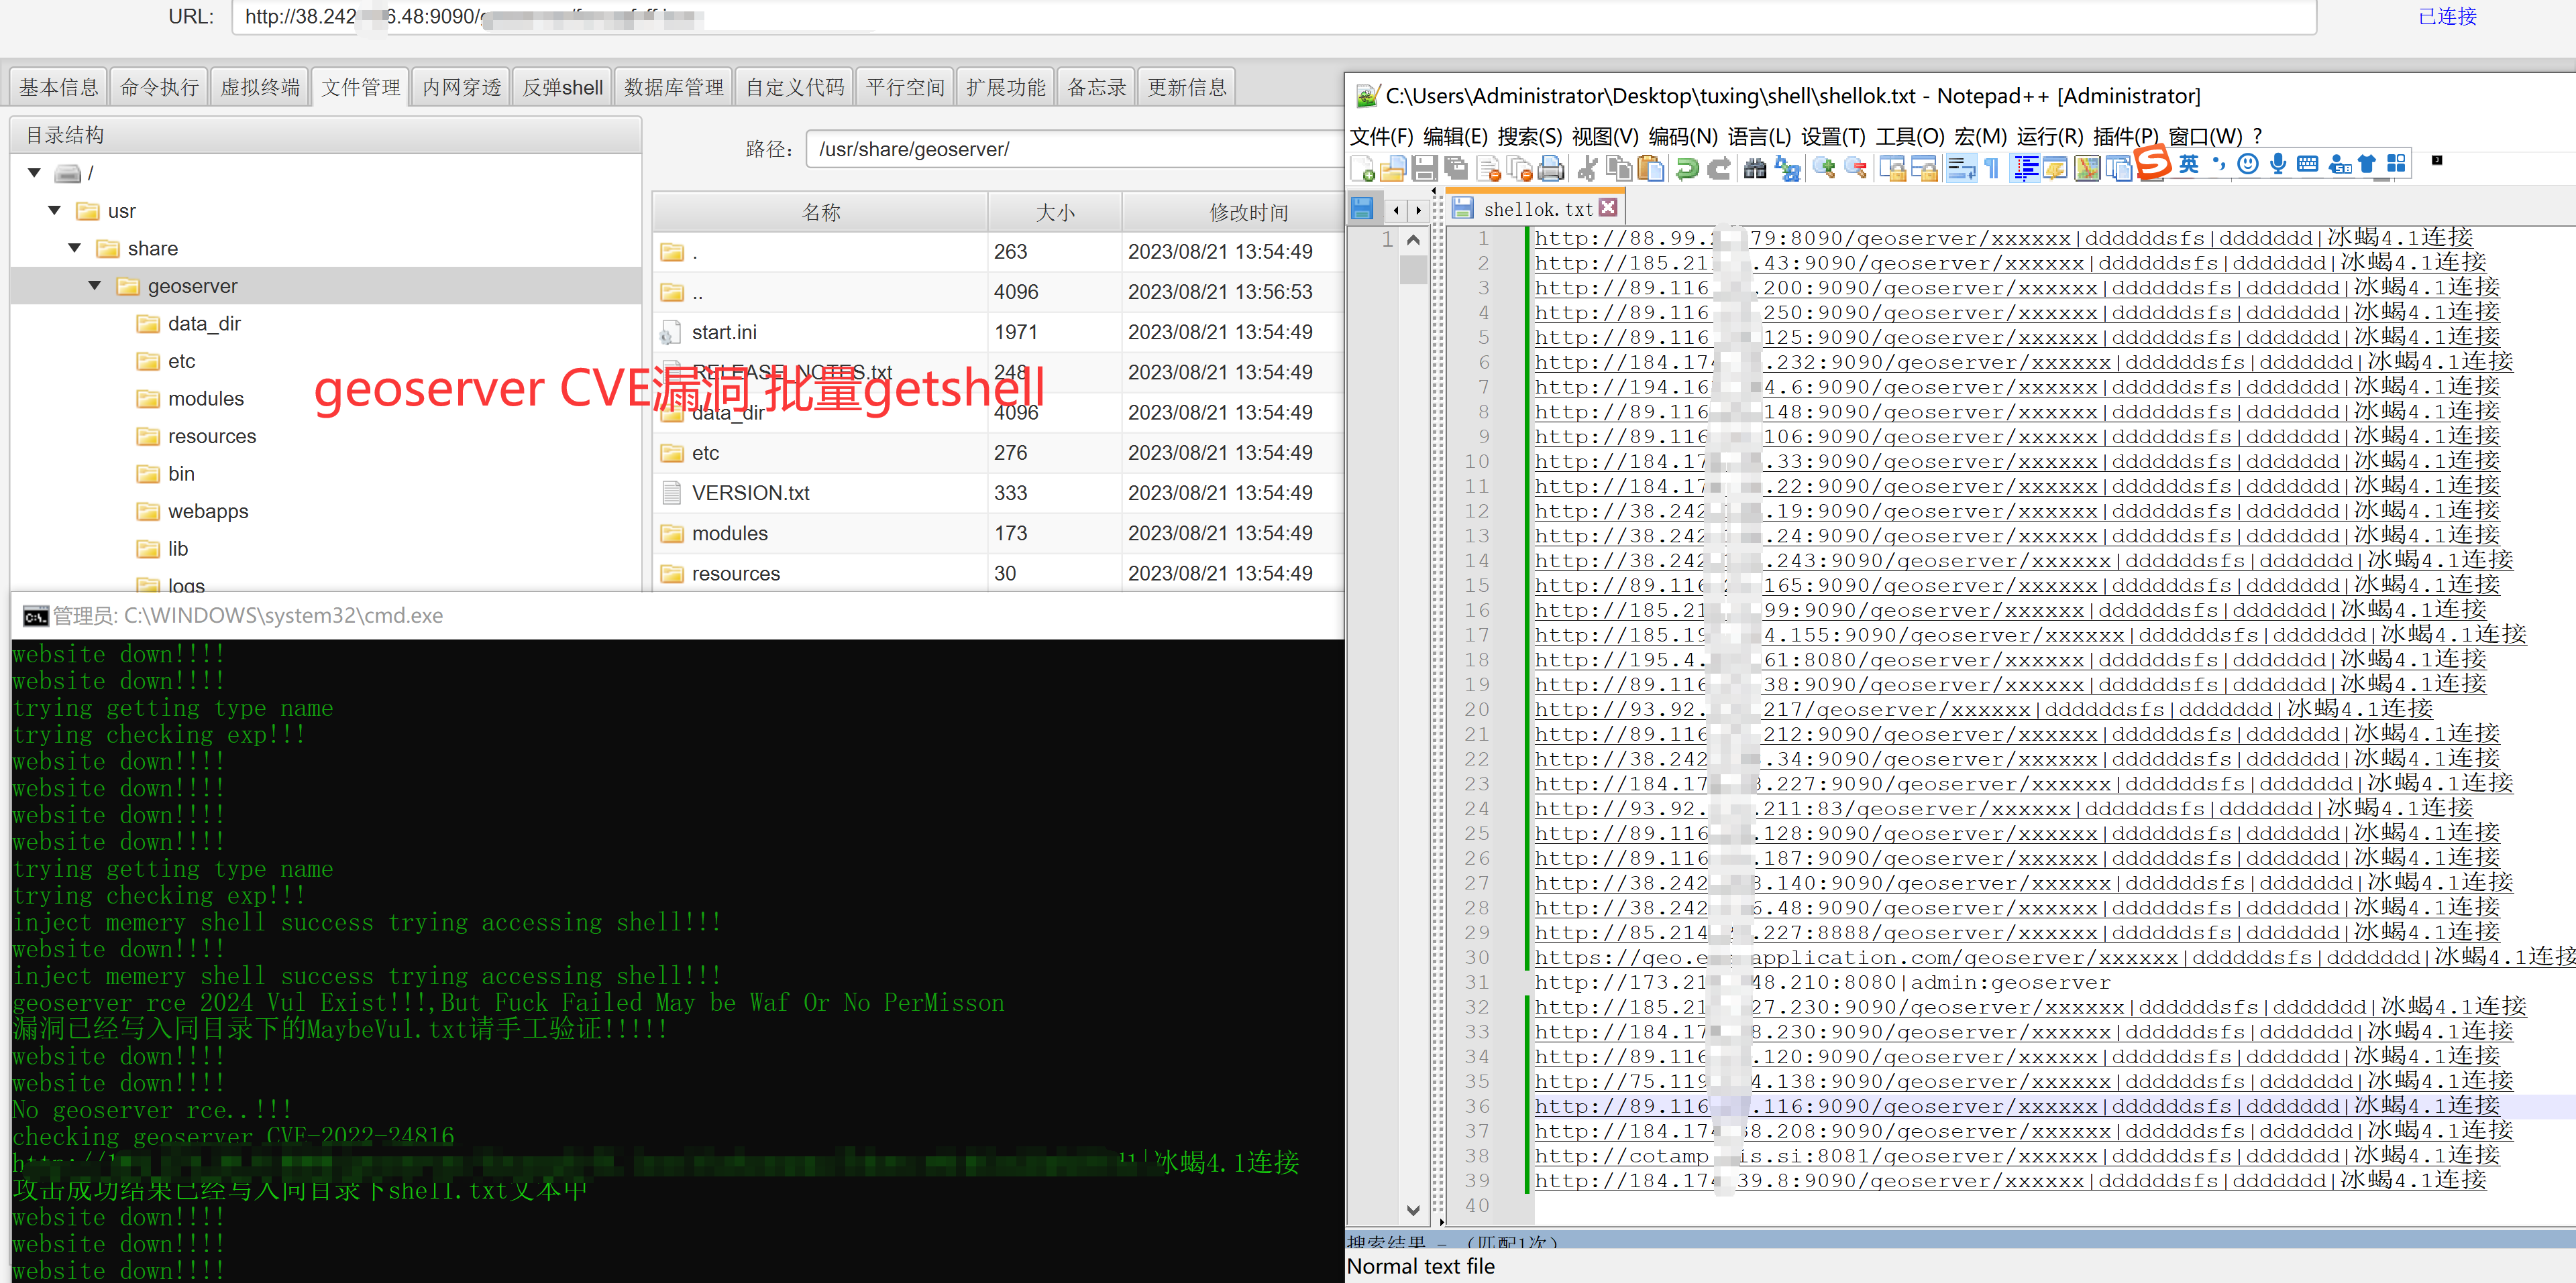Screen dimensions: 2576x1283
Task: Toggle Sogou English/Chinese mode button
Action: point(2189,164)
